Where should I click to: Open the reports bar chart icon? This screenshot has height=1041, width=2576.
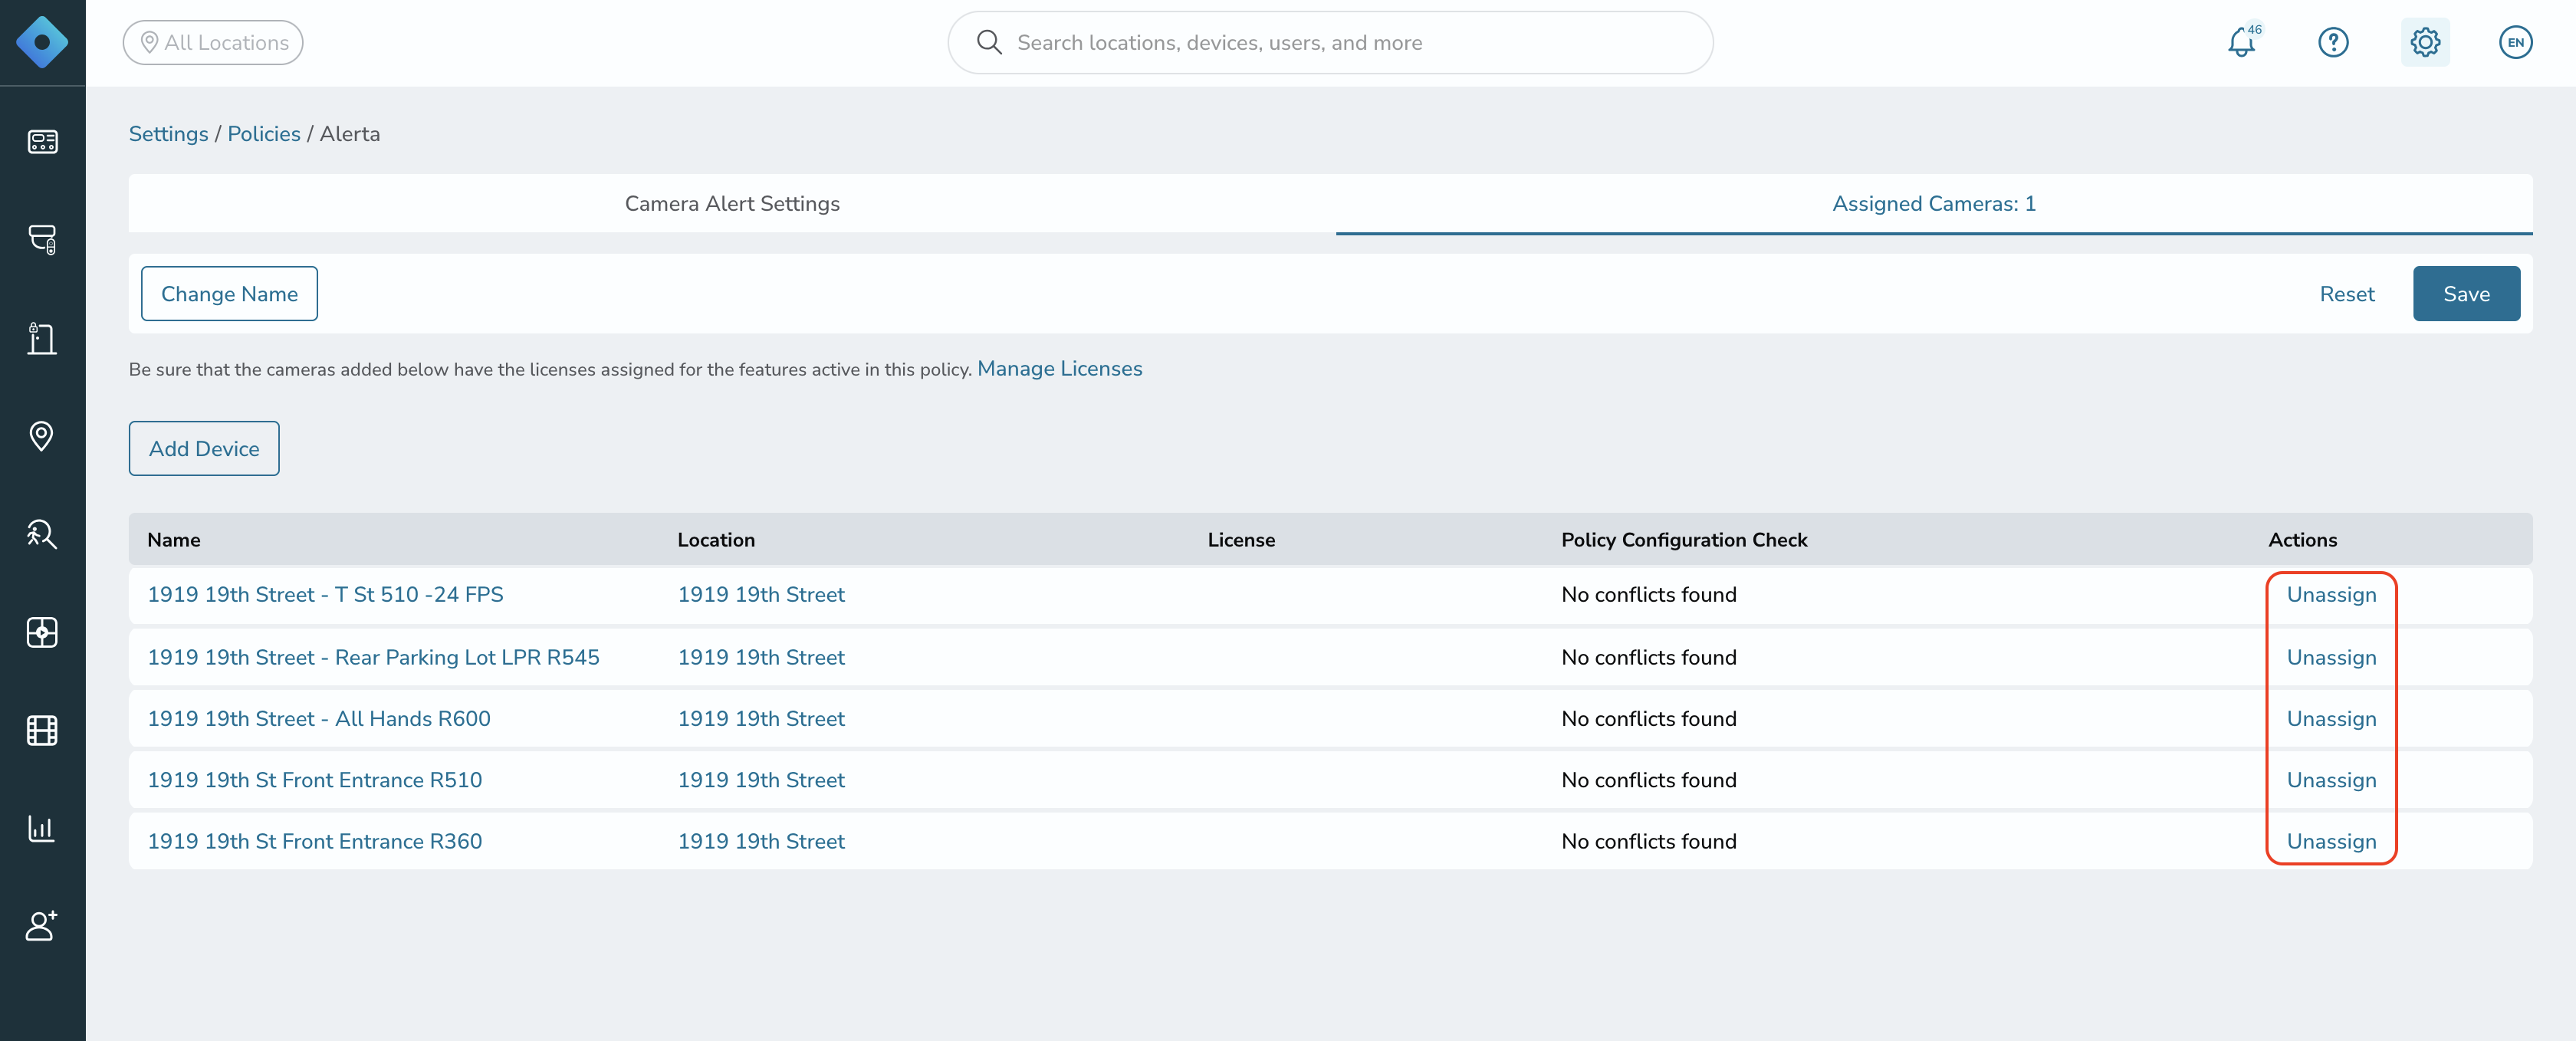(42, 829)
